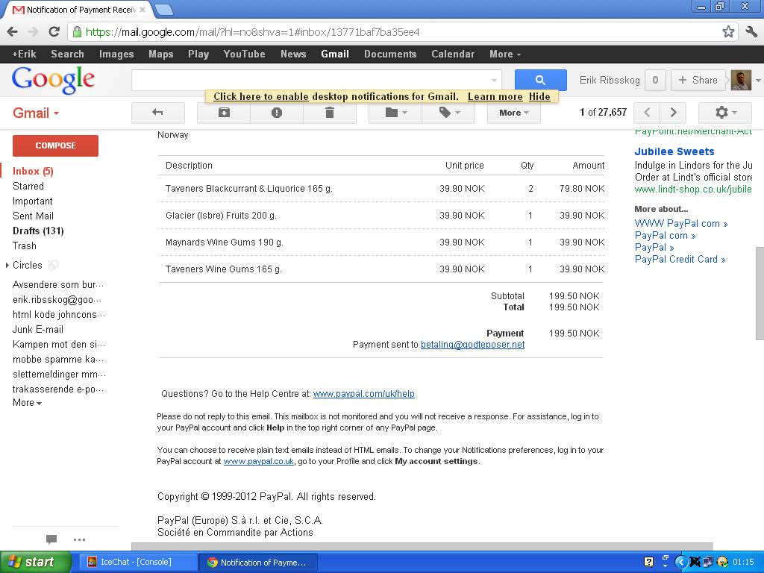Open Documents in the Google bar

tap(390, 54)
